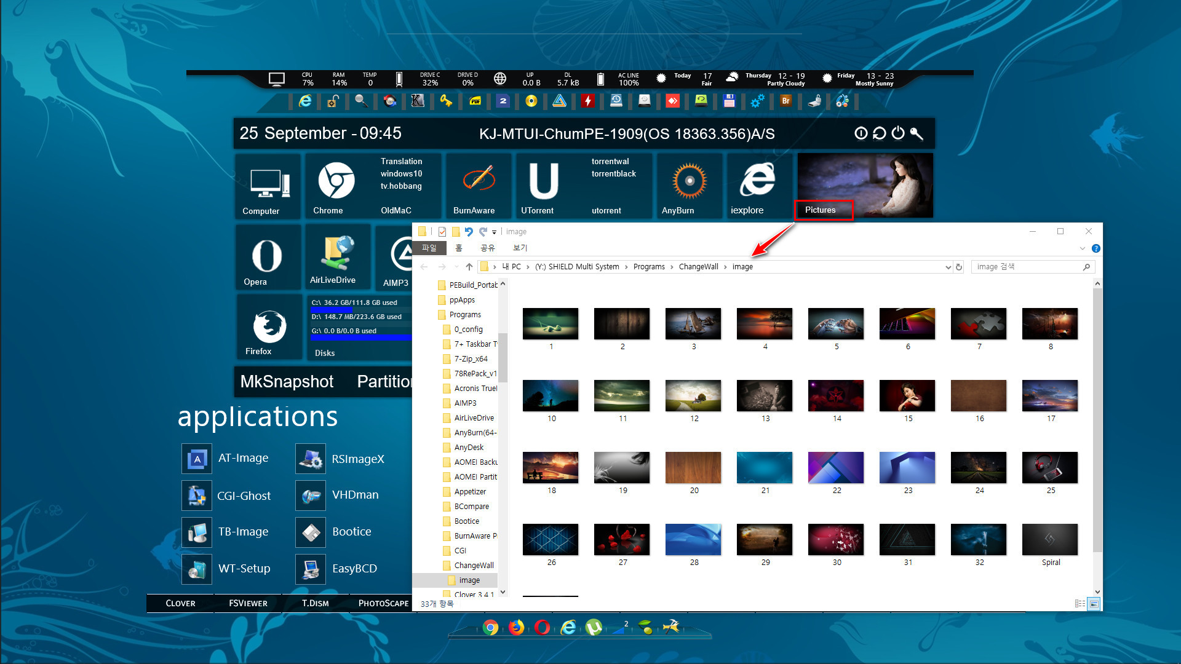Screen dimensions: 1181x664
Task: Click the ChangeWall breadcrumb in address bar
Action: click(698, 267)
